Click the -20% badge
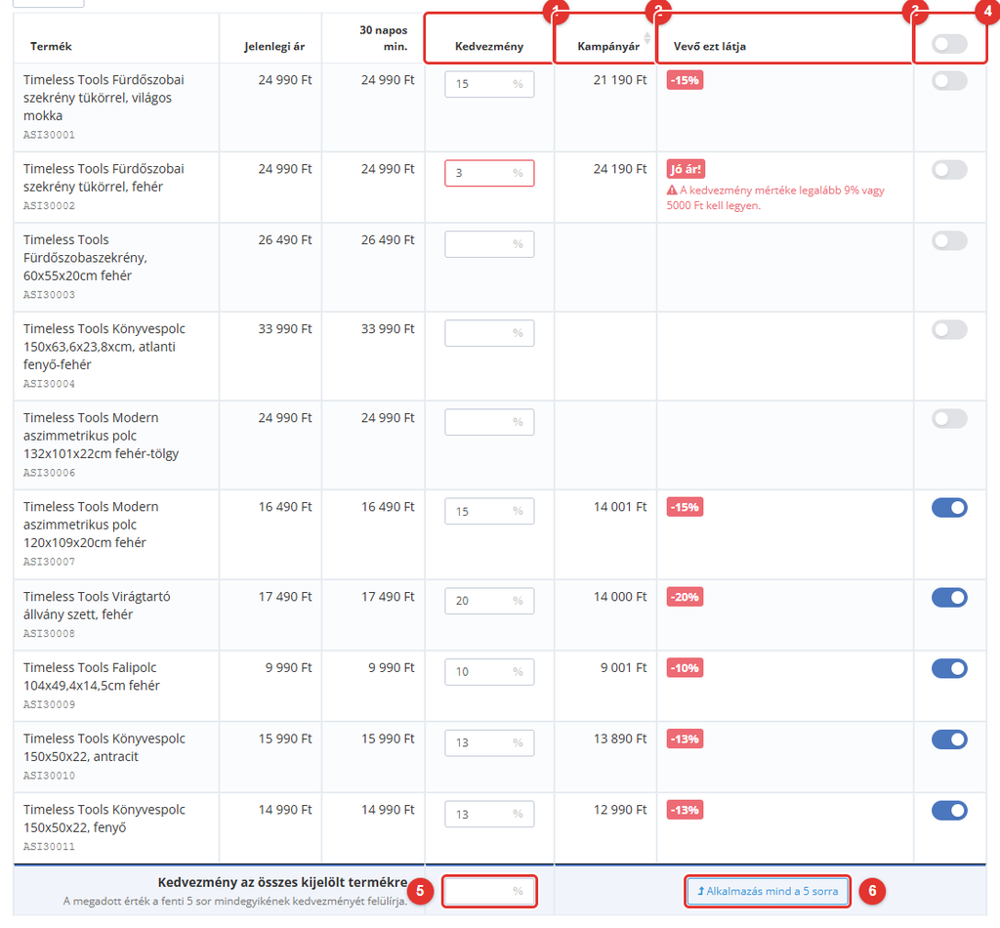Image resolution: width=1000 pixels, height=928 pixels. tap(685, 597)
